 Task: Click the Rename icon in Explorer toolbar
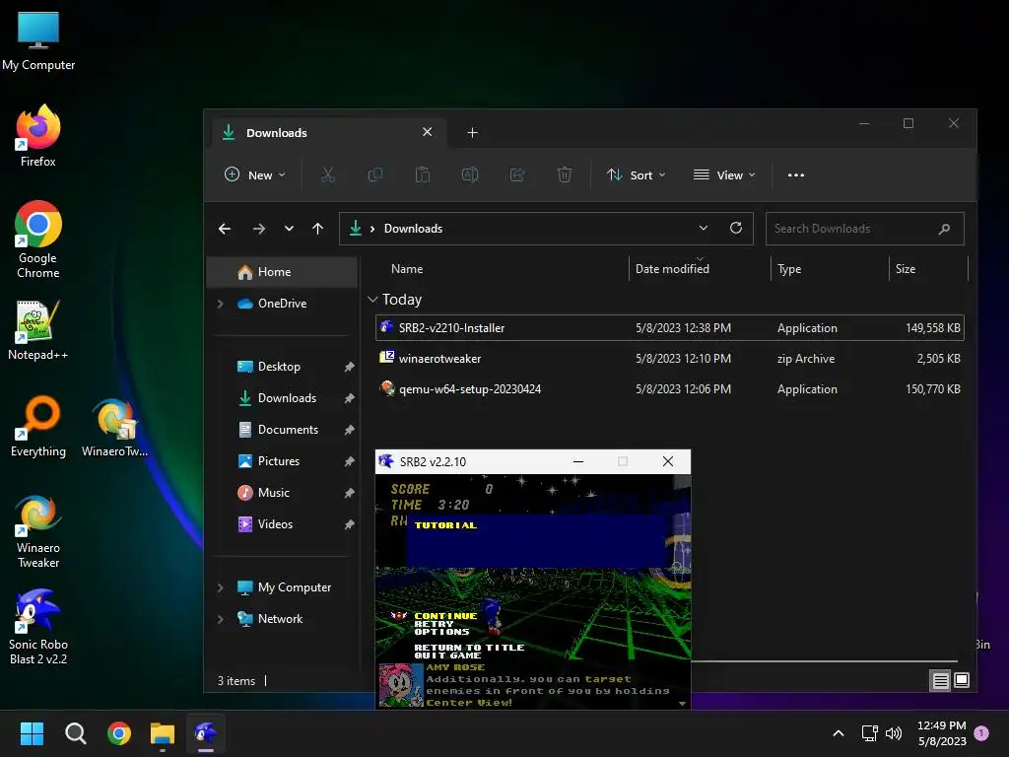tap(470, 175)
